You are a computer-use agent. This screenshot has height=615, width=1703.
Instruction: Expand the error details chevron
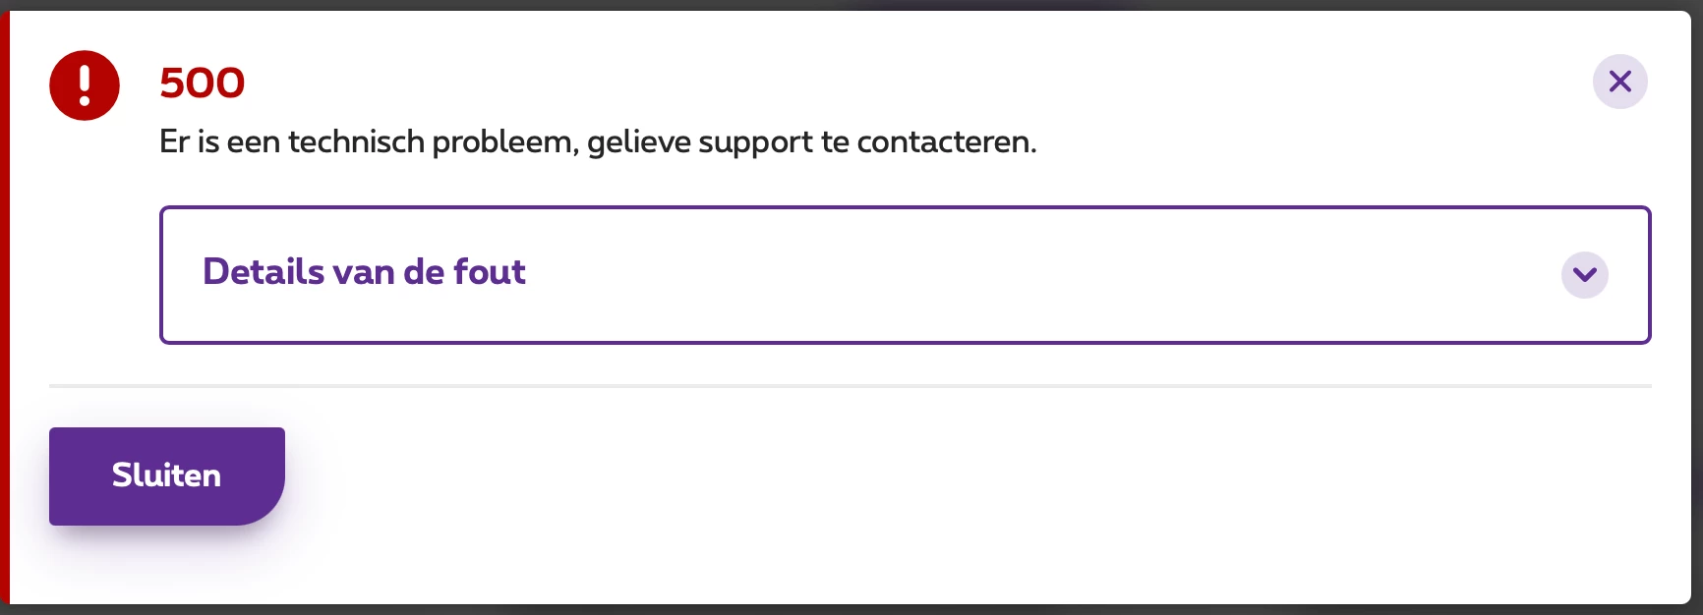1584,274
